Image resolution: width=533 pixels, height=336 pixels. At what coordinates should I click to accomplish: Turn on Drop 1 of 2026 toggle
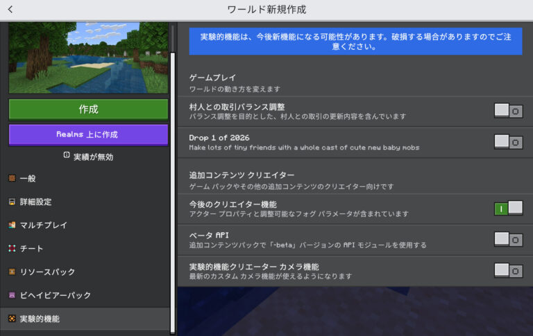click(x=508, y=142)
